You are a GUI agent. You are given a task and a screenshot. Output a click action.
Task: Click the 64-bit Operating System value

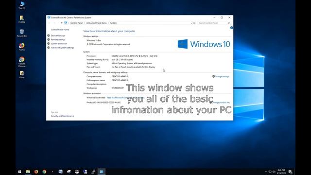[x=132, y=63]
